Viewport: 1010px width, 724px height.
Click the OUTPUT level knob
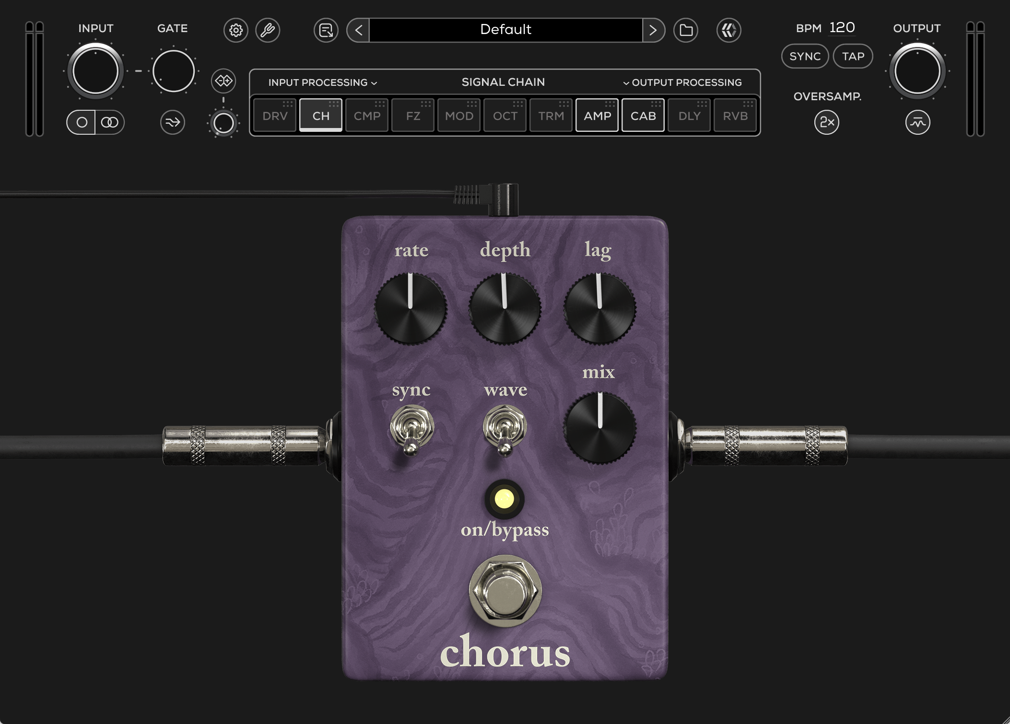(x=917, y=71)
